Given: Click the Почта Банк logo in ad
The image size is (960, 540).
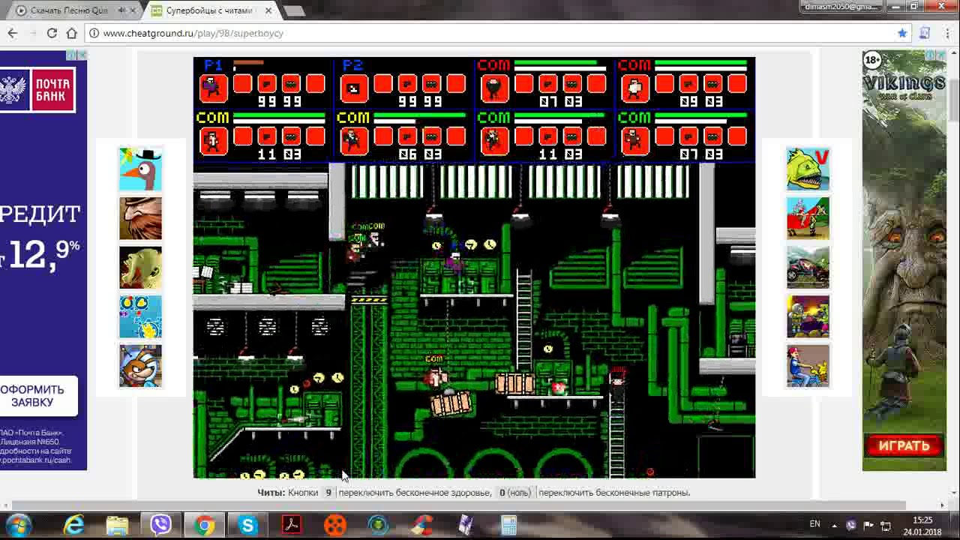Looking at the screenshot, I should 37,90.
